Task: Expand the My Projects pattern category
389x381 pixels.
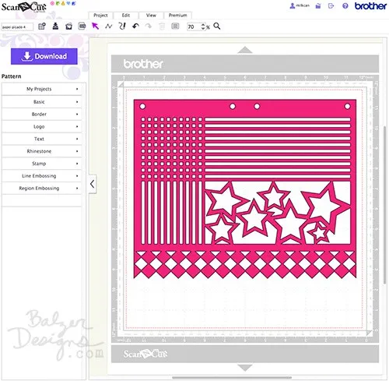Action: 41,89
